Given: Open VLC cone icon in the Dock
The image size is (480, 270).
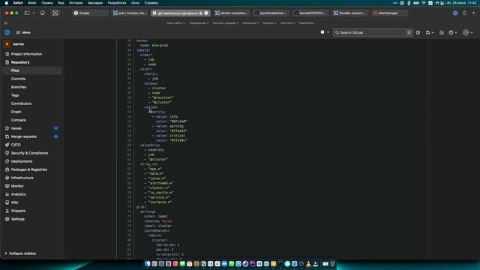Looking at the screenshot, I should tap(308, 264).
